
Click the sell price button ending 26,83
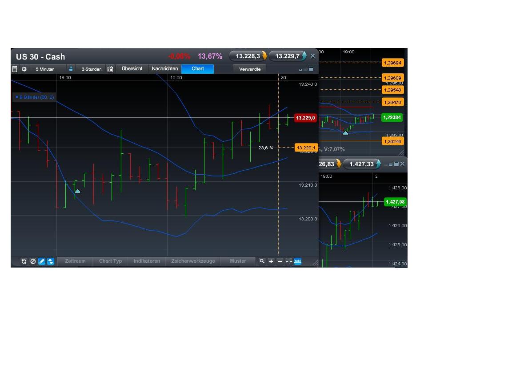(330, 164)
